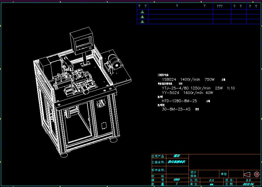Click the 审核 label in the title block
This screenshot has height=187, width=262.
coord(224,174)
